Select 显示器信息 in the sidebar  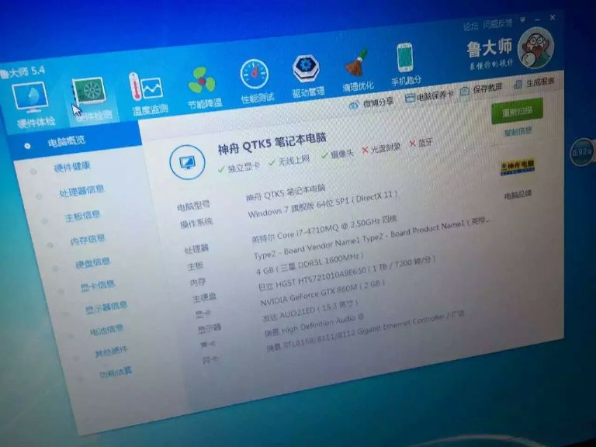coord(106,307)
